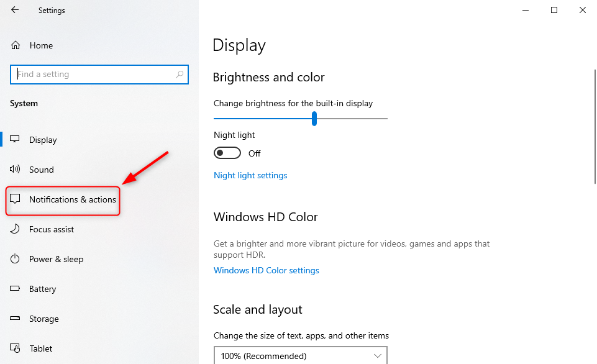Screen dimensions: 597x364
Task: Select Focus assist in sidebar
Action: click(52, 229)
